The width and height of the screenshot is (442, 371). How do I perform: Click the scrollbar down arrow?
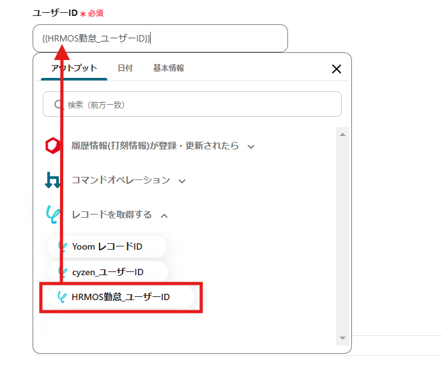342,338
